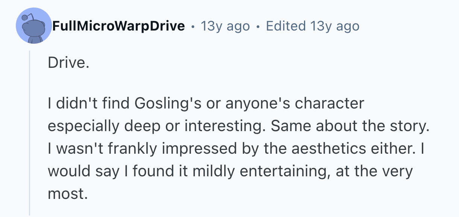
Task: Click the antenna on the Snoo avatar
Action: pos(24,17)
